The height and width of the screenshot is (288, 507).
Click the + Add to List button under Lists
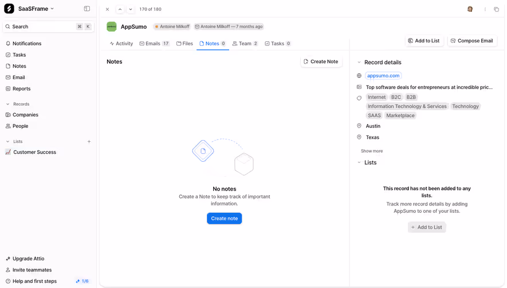(x=427, y=227)
